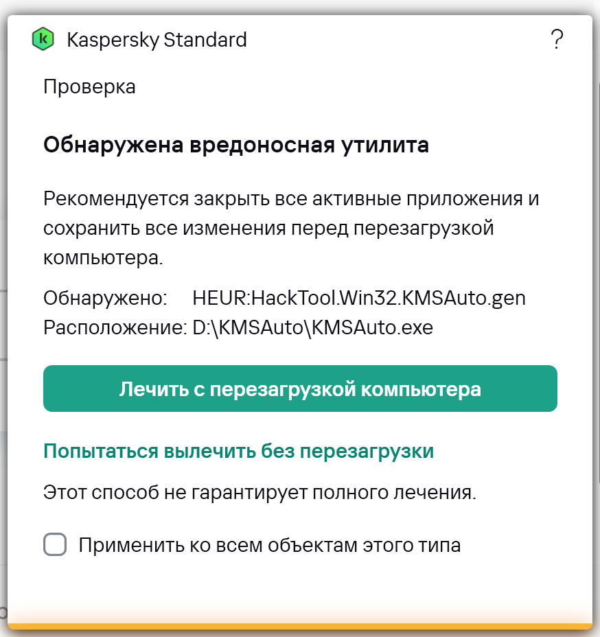
Task: Click the "Обнаружено:" field label
Action: (105, 298)
